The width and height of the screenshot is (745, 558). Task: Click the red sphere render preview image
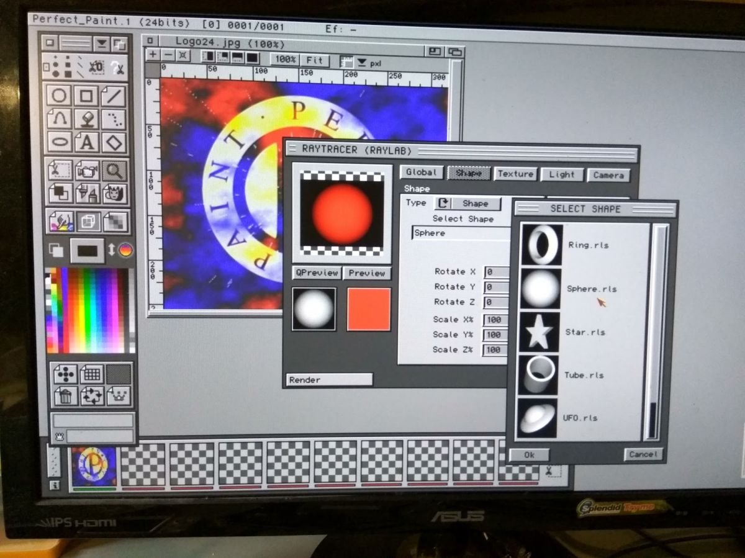(x=342, y=214)
